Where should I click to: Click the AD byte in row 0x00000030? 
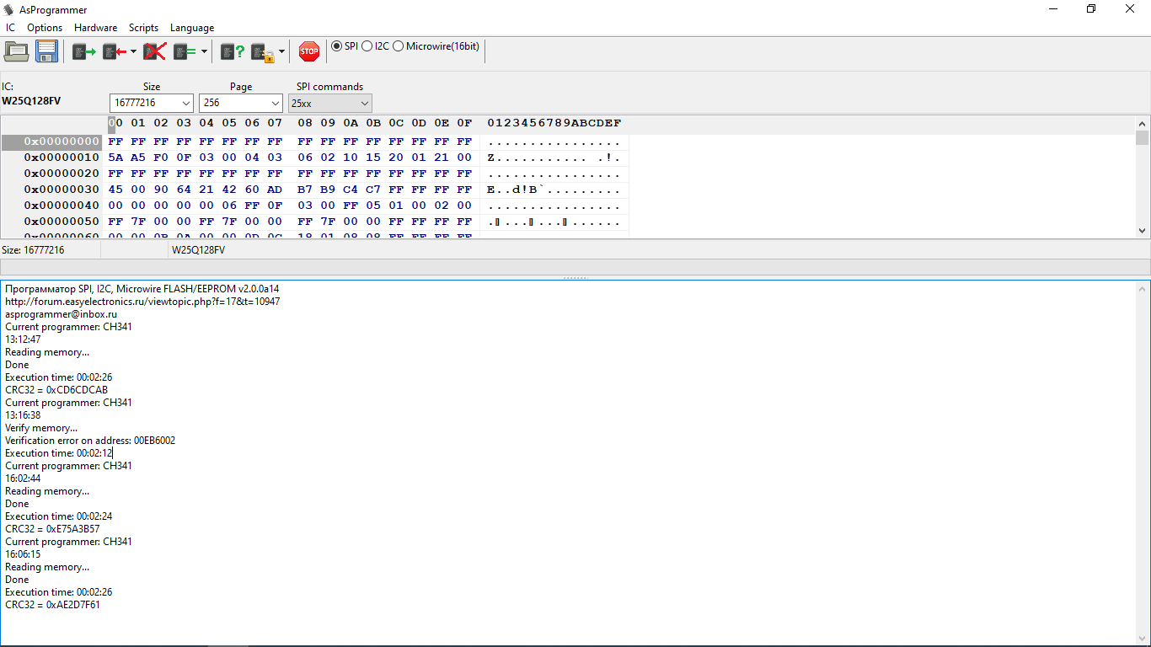(275, 190)
